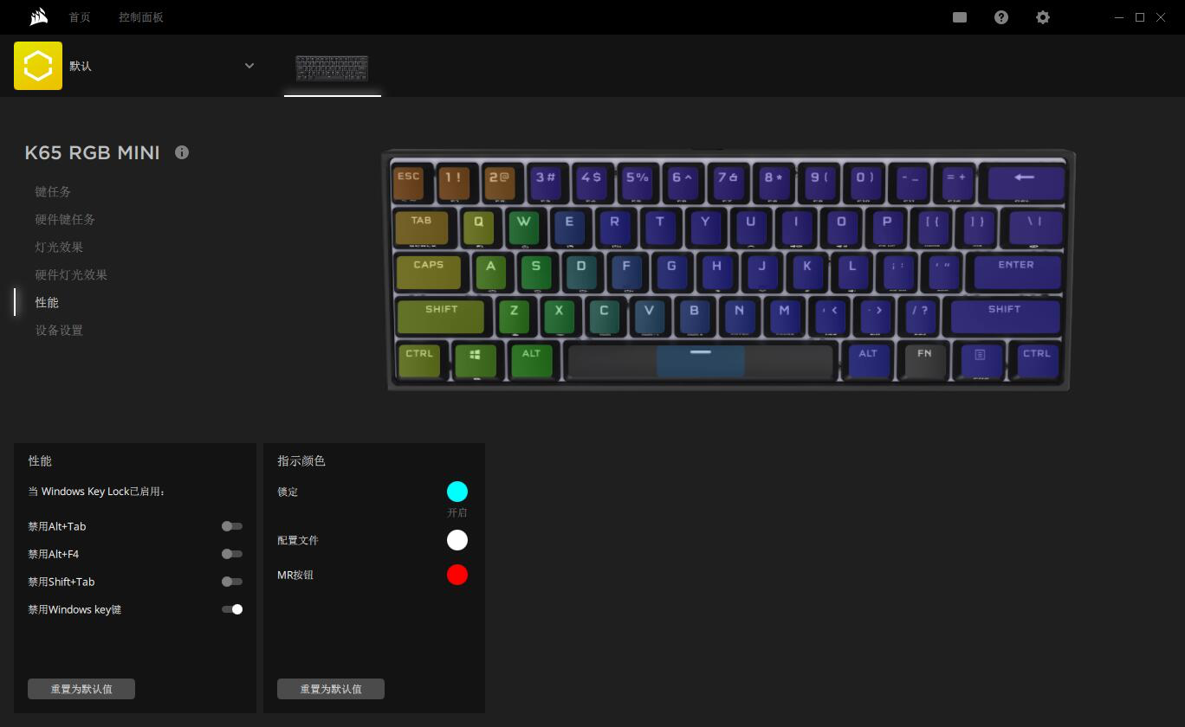Click the yellow hexagon profile icon
This screenshot has width=1185, height=727.
(38, 66)
